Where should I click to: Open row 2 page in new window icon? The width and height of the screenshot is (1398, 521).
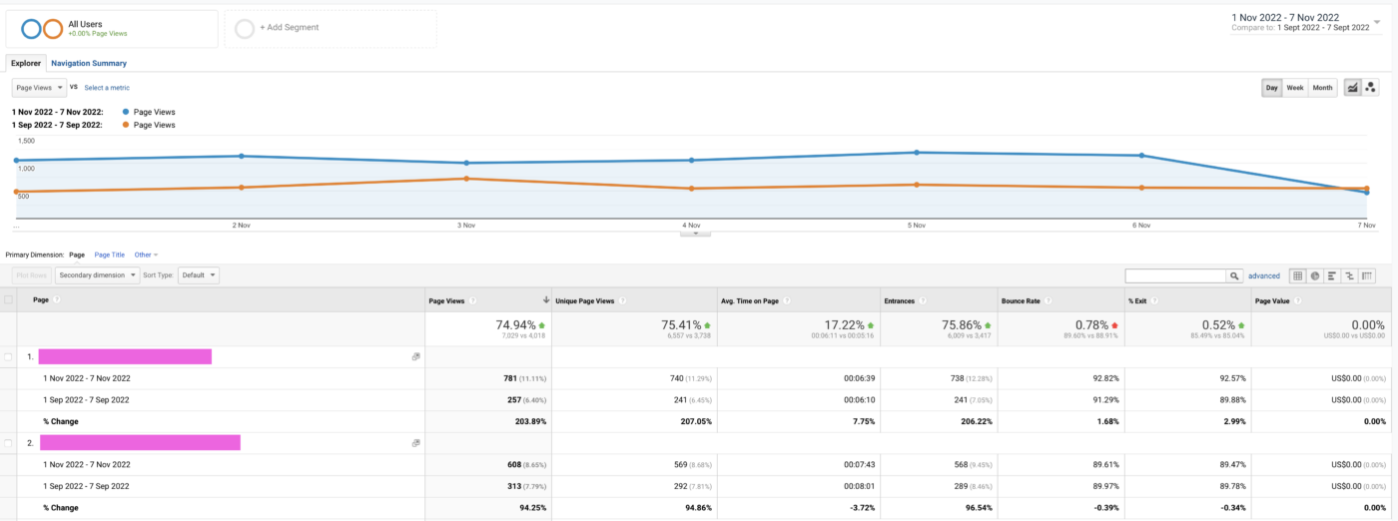pyautogui.click(x=415, y=442)
